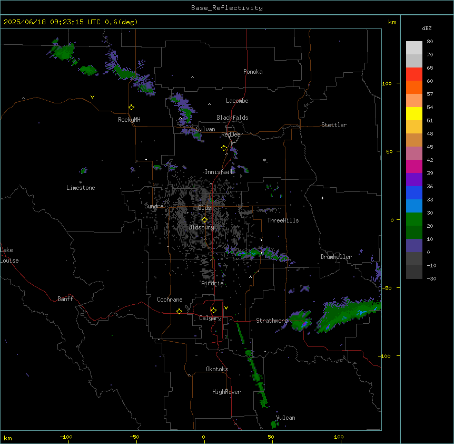Click the dBZ legend heading
454x444 pixels.
427,28
